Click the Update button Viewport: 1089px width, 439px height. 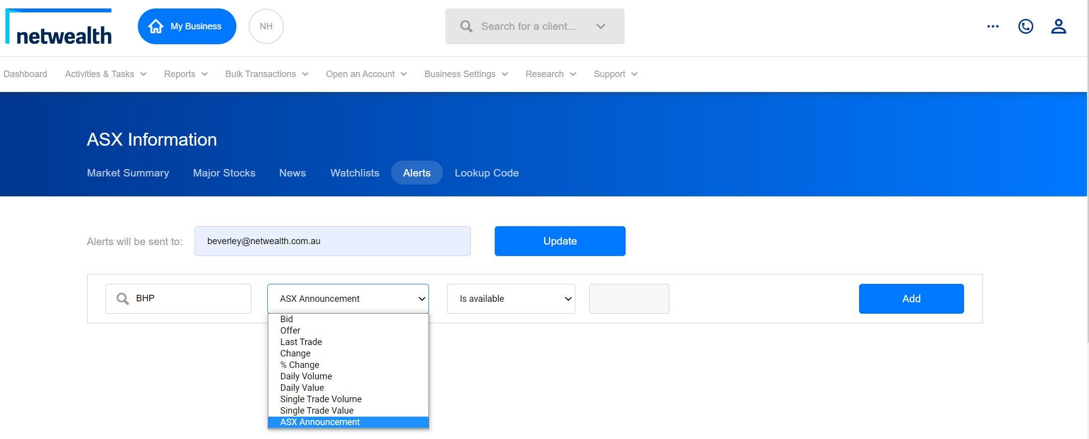[560, 241]
